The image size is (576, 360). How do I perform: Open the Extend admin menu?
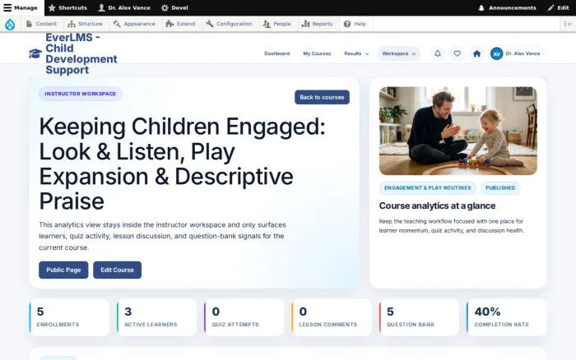pos(181,24)
